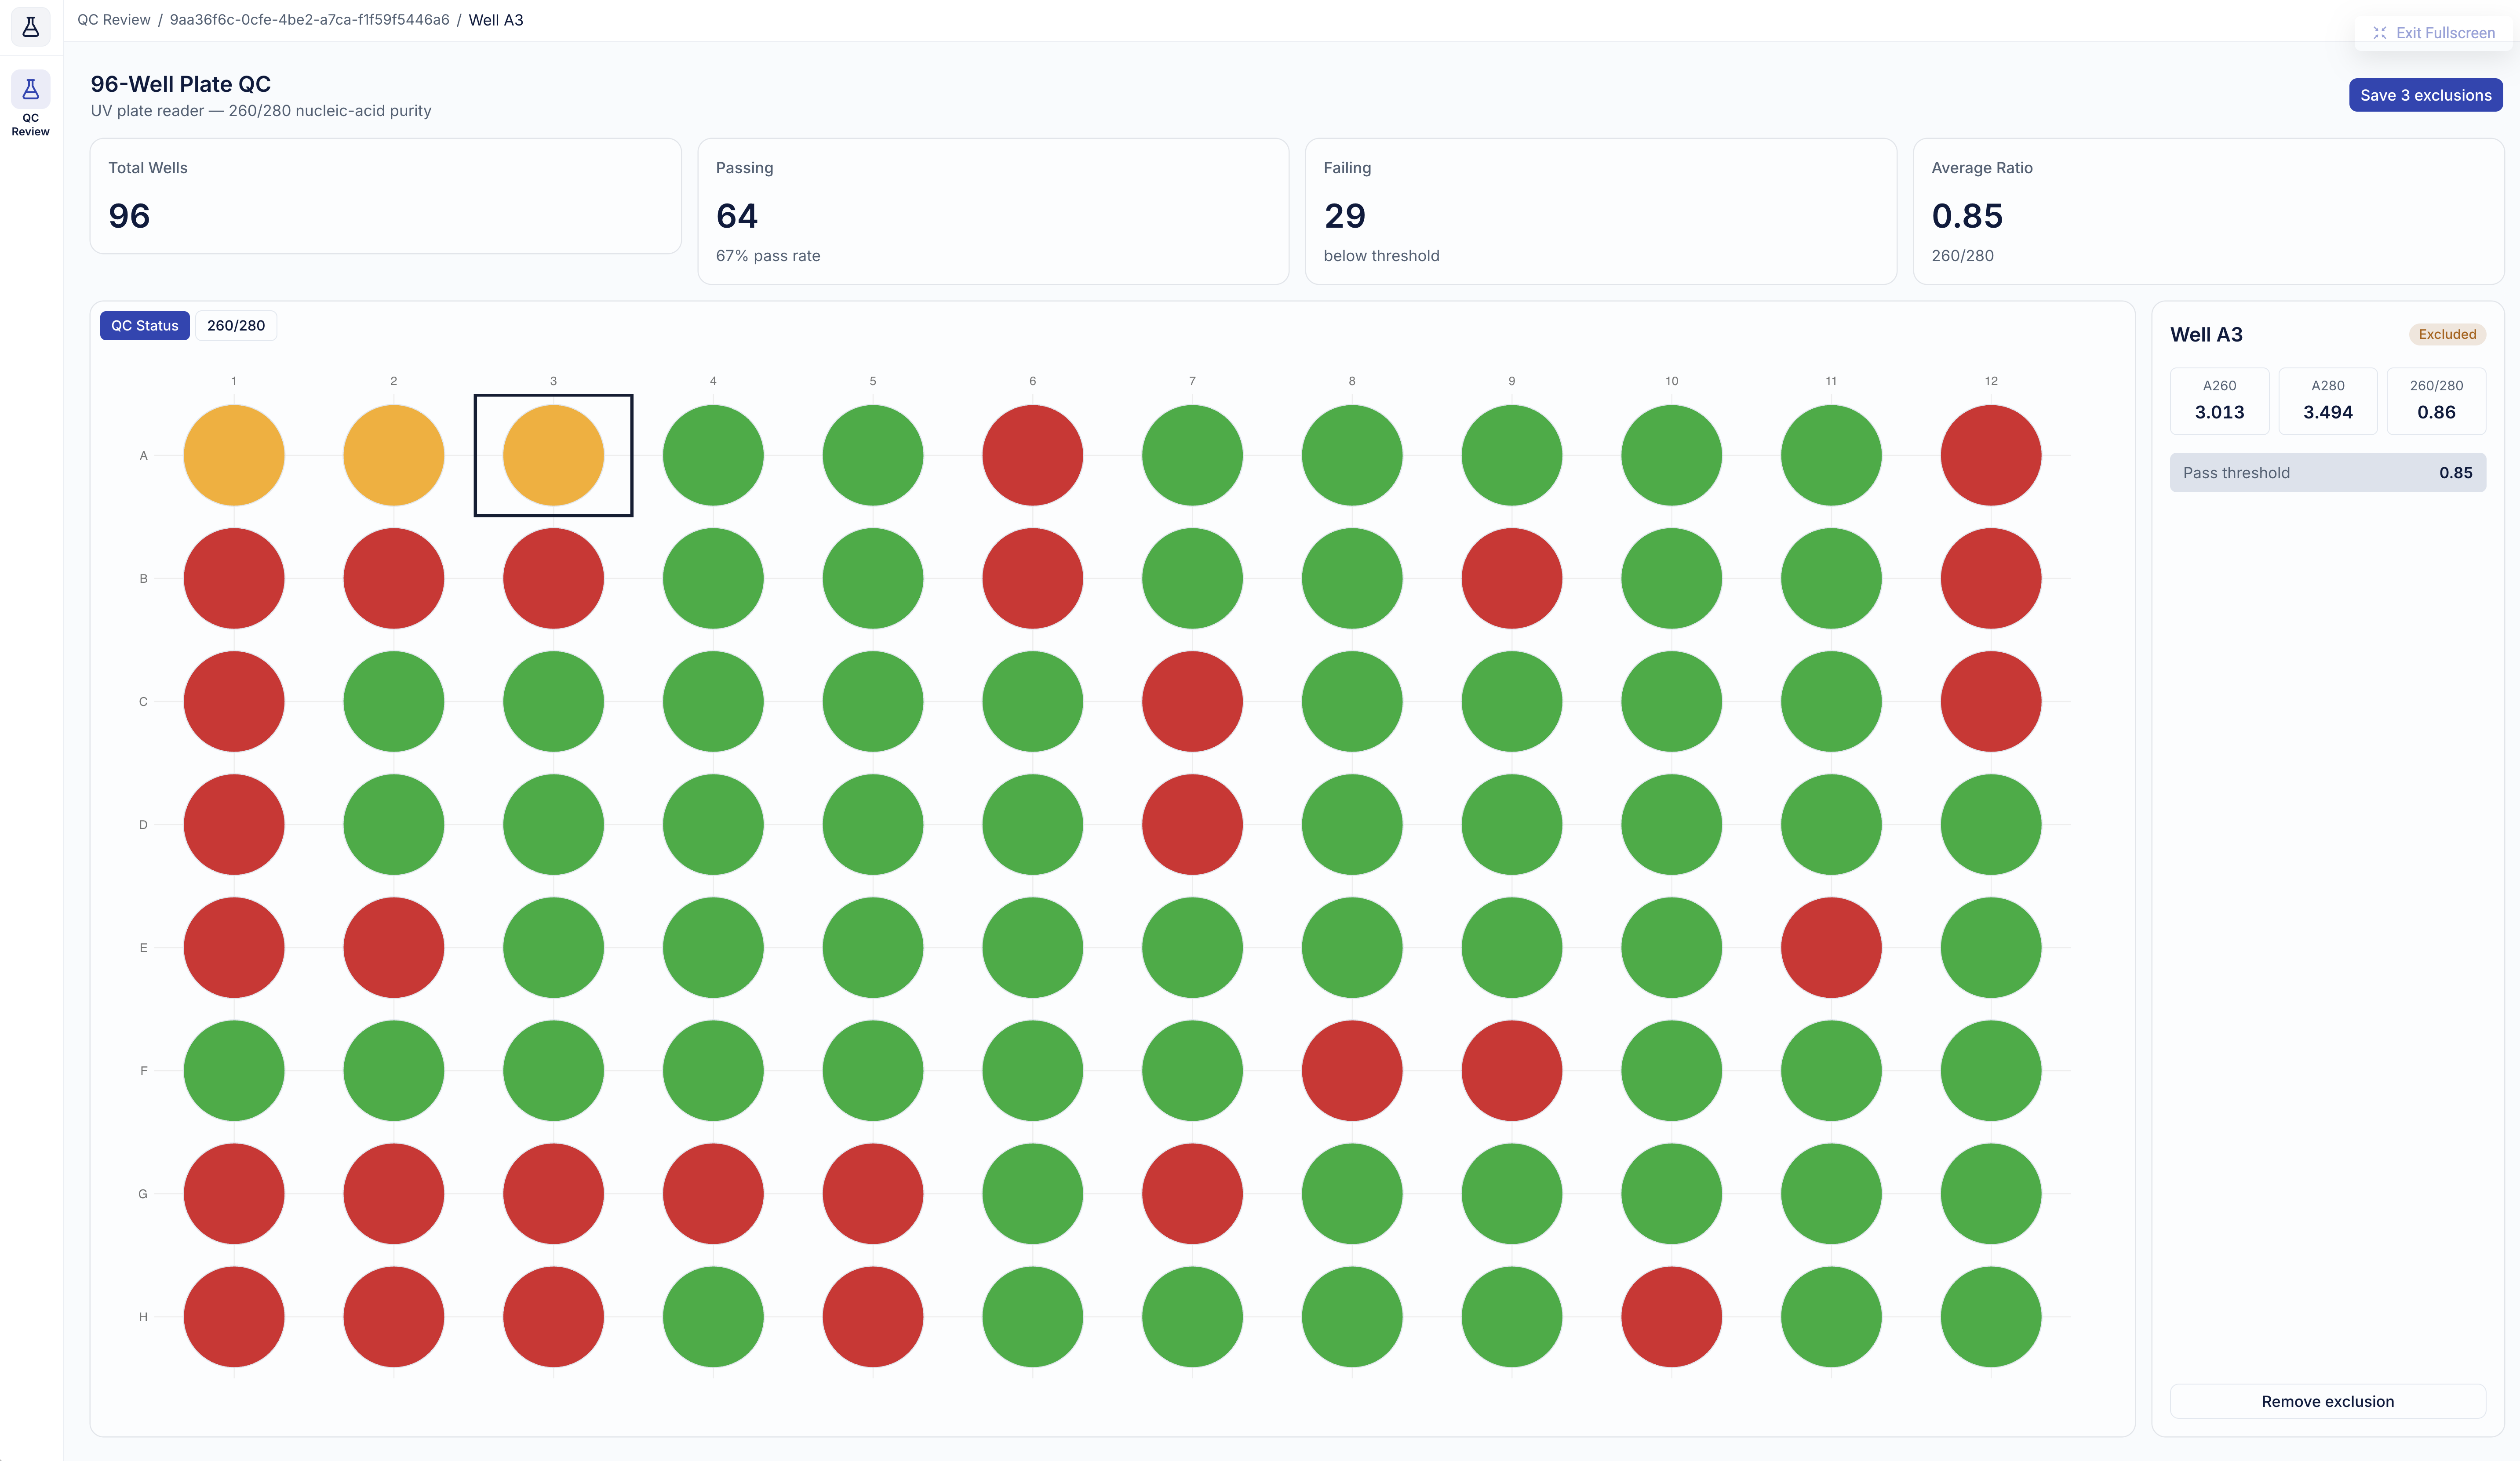Click the Total Wells count 96
2520x1461 pixels.
pyautogui.click(x=129, y=216)
